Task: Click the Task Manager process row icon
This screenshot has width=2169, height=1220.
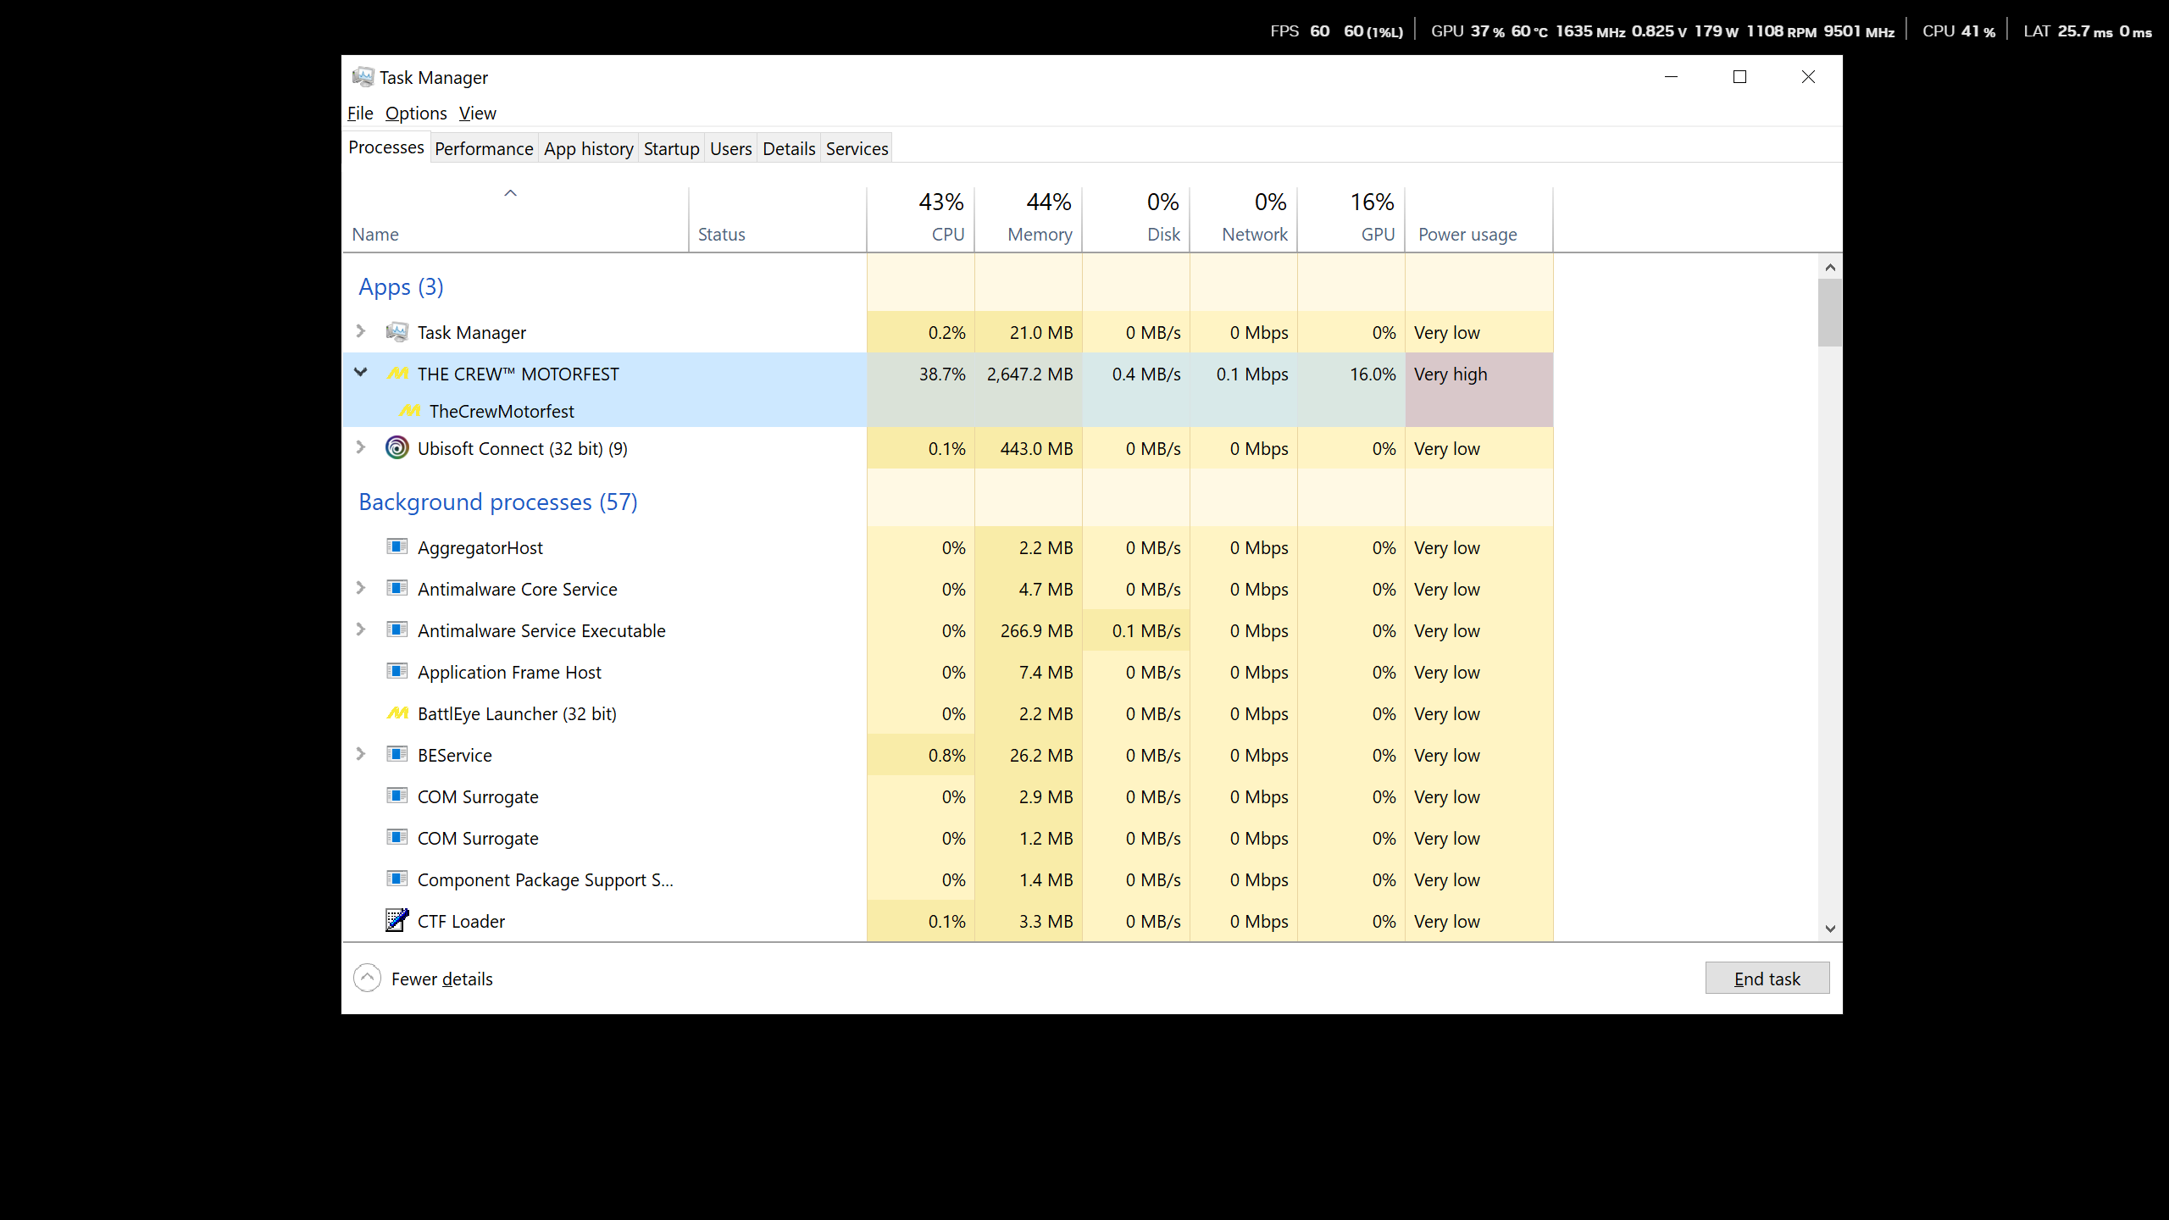Action: pos(397,332)
